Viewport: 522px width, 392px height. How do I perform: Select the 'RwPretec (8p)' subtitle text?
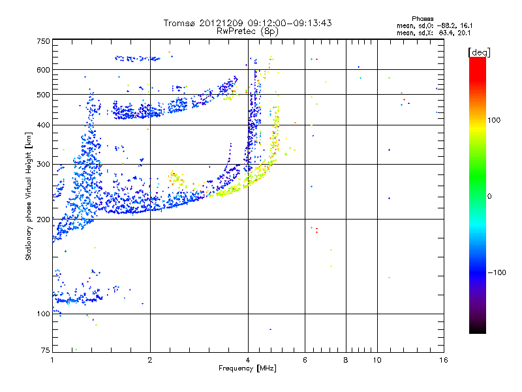click(x=247, y=31)
